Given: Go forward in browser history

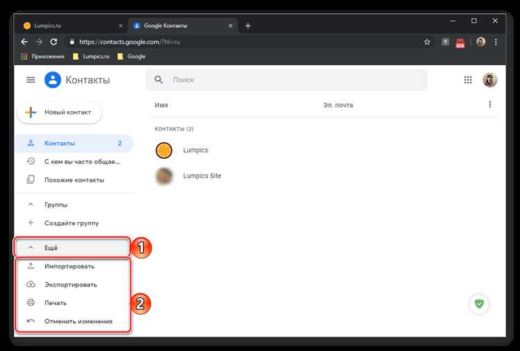Looking at the screenshot, I should tap(39, 42).
